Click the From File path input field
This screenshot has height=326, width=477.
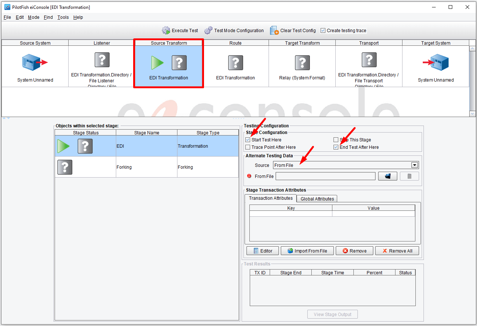tap(325, 176)
